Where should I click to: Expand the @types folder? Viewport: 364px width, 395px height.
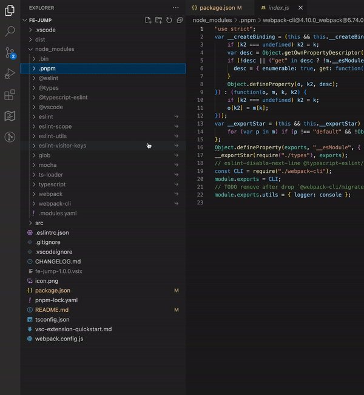(103, 87)
